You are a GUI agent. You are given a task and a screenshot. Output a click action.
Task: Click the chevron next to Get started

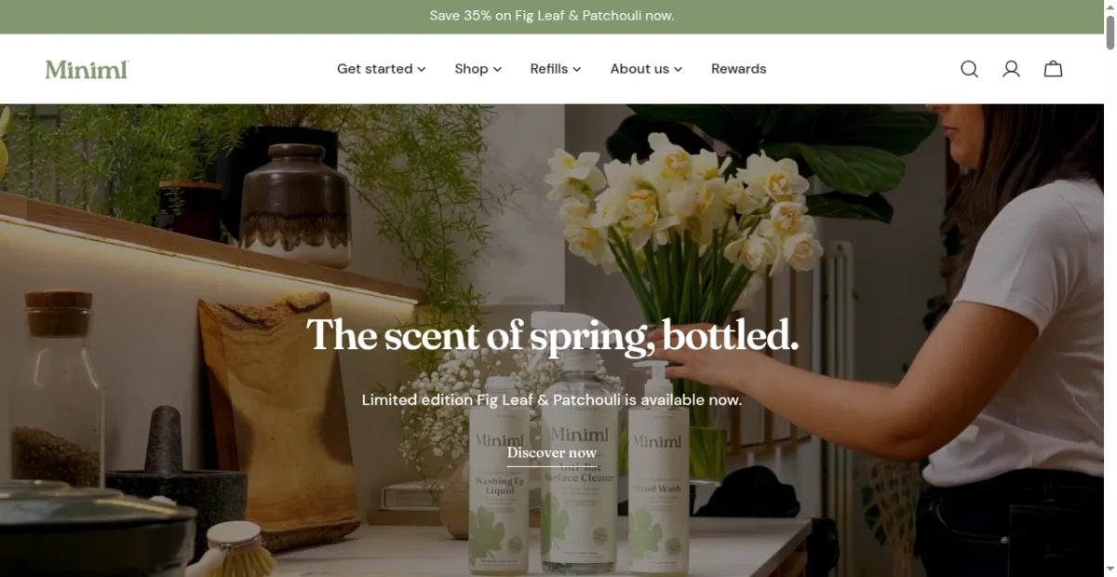[421, 70]
